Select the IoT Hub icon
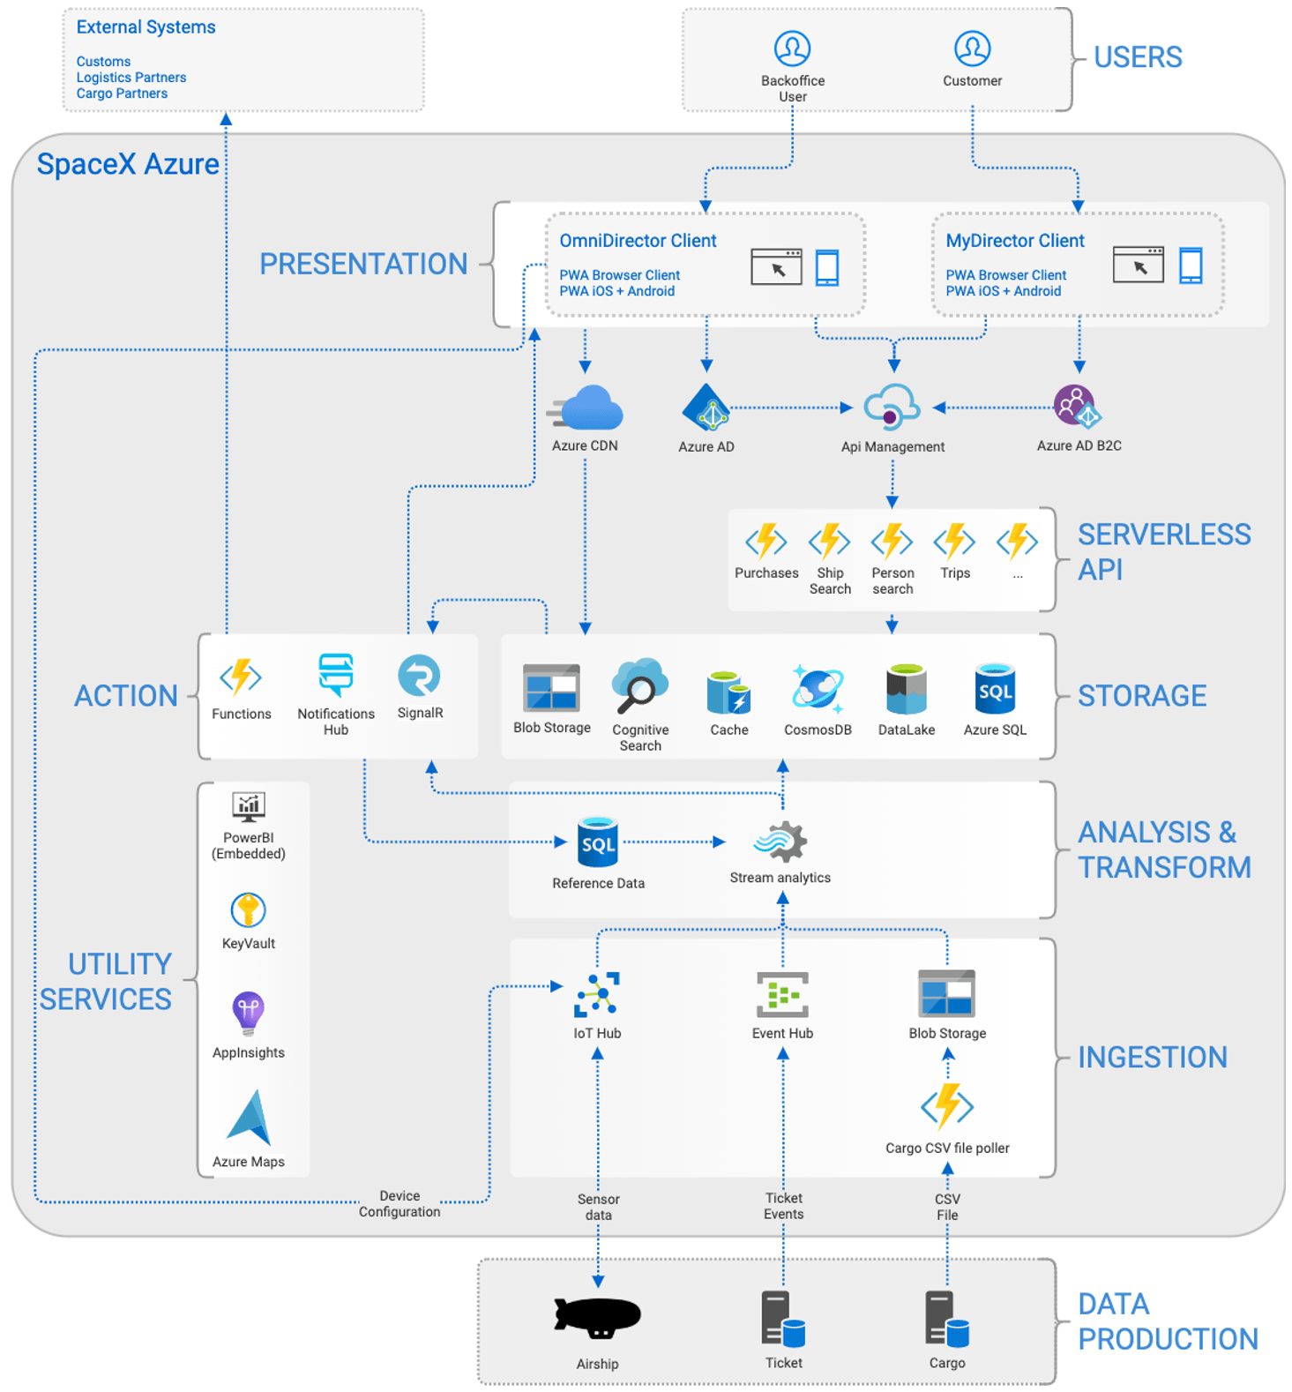This screenshot has height=1392, width=1292. click(597, 995)
